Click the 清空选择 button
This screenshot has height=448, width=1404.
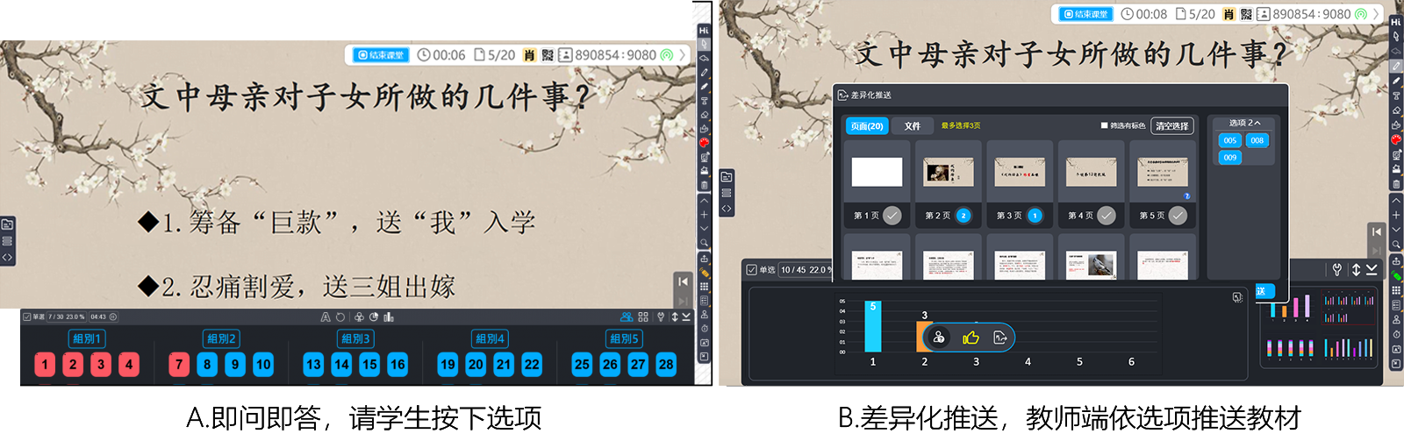[1171, 126]
